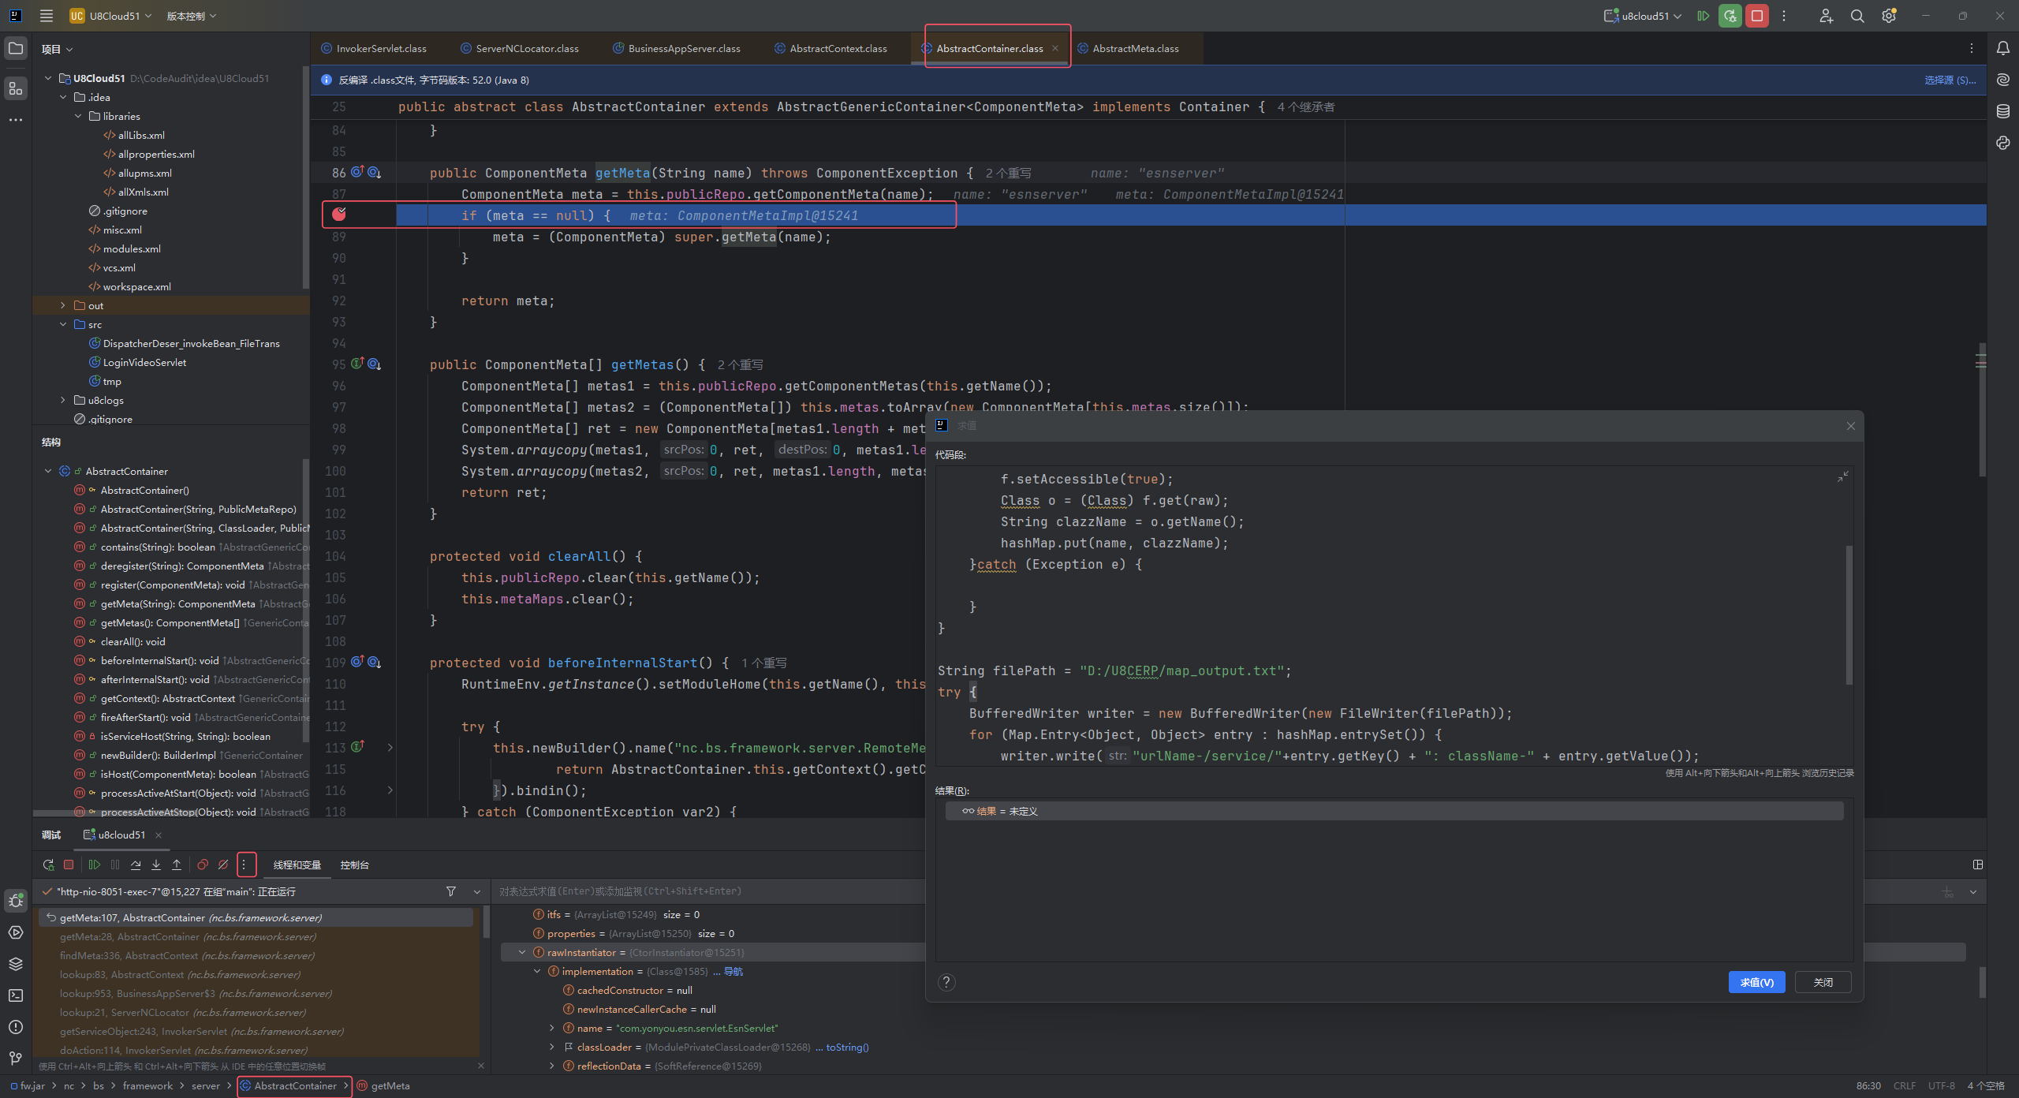Click the 选择源 link in the banner
This screenshot has height=1098, width=2019.
click(x=1950, y=80)
